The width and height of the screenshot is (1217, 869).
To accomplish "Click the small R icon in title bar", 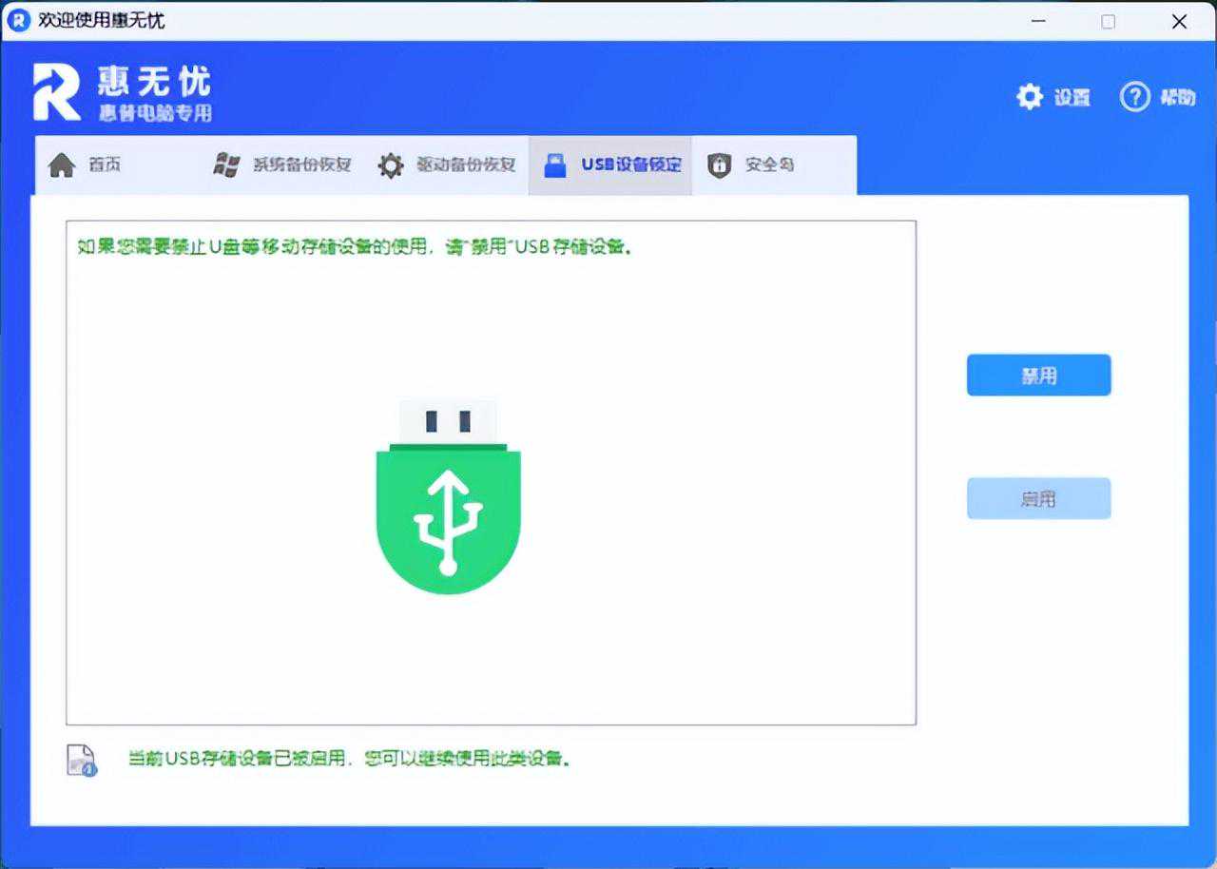I will 18,21.
